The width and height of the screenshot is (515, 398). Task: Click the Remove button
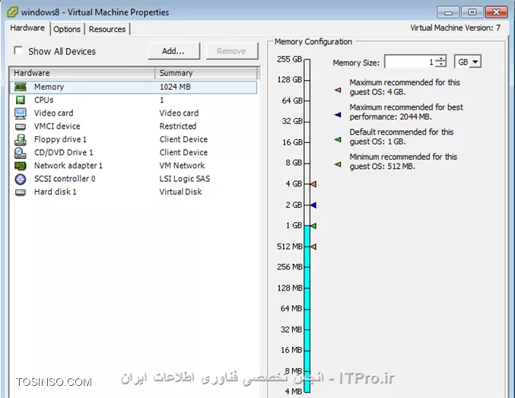pos(231,51)
